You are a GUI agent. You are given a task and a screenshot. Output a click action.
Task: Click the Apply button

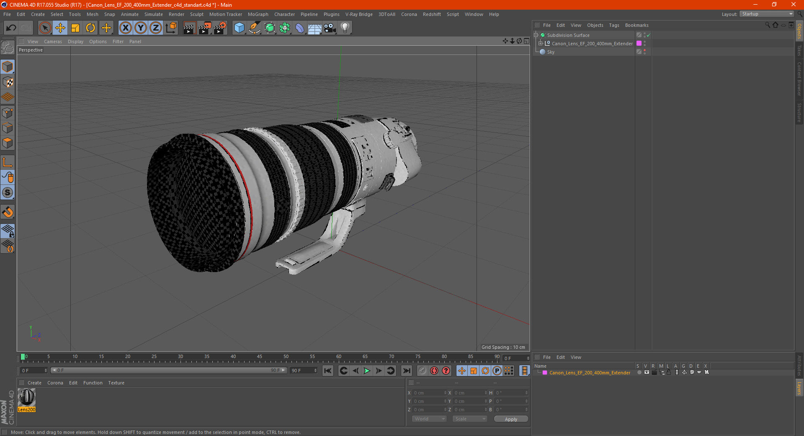511,419
